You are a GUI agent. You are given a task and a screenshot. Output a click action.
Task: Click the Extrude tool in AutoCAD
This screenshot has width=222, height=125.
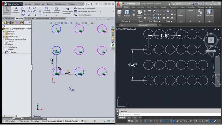pos(127,13)
